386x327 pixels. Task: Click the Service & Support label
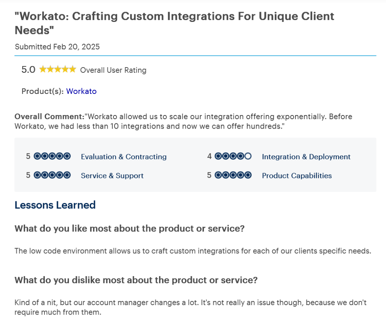[x=112, y=176]
